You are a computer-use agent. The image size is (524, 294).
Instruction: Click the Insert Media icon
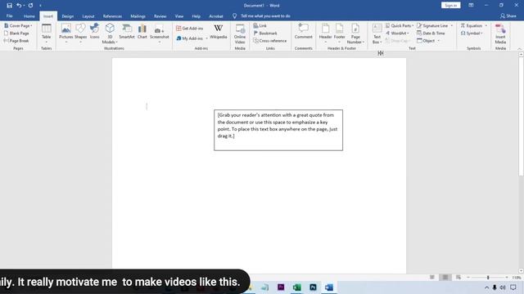pos(500,33)
